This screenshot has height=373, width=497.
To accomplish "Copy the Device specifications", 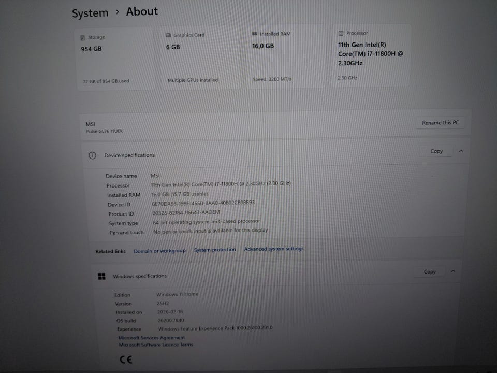I will tap(436, 151).
